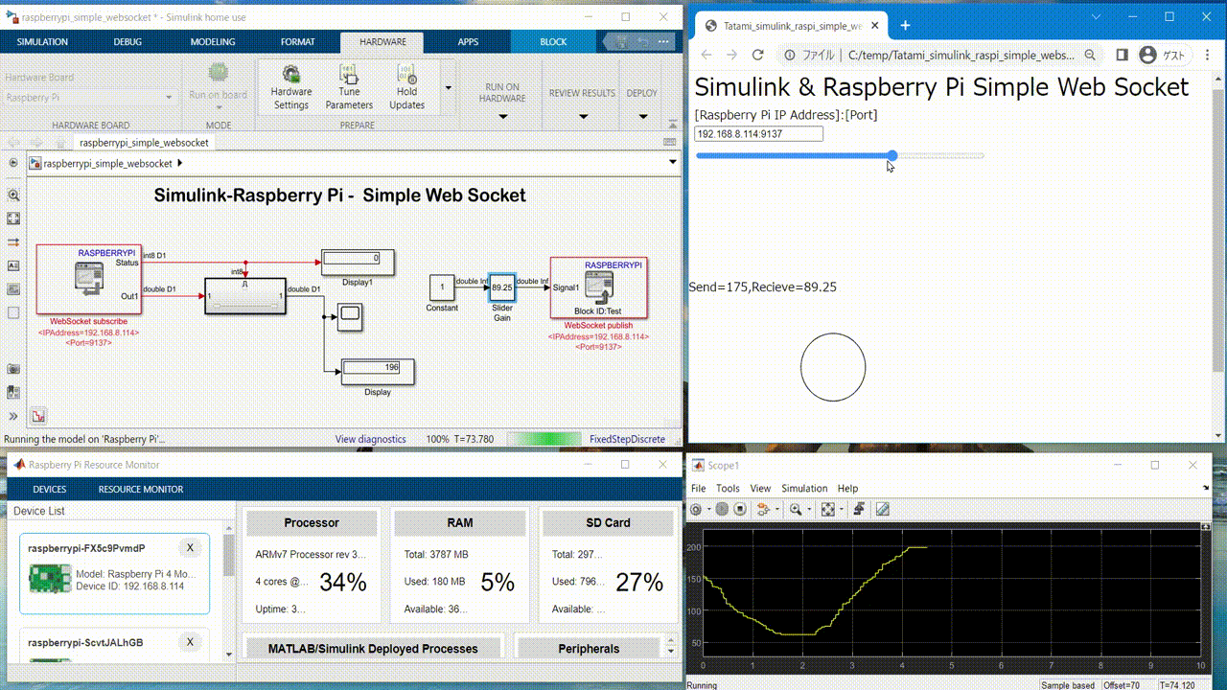Hide the model browser toggle icon
Image resolution: width=1227 pixels, height=690 pixels.
coord(13,163)
